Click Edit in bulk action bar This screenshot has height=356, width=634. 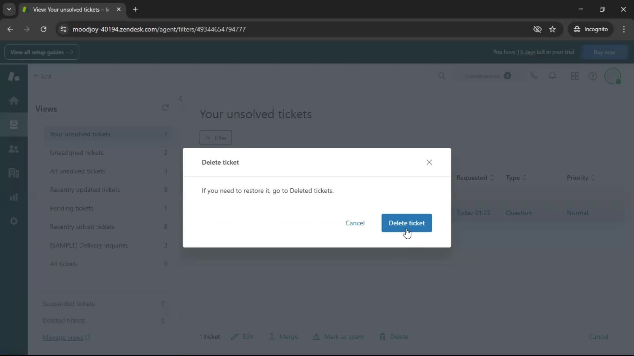point(242,337)
